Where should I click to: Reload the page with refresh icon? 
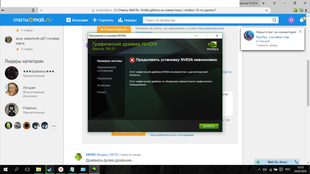[41, 10]
